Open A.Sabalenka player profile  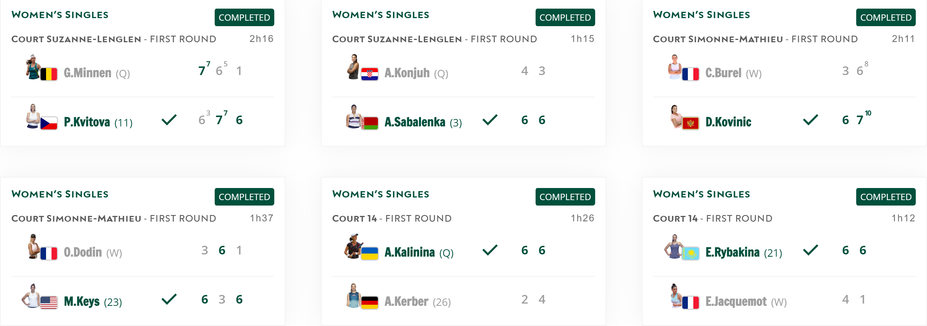click(x=414, y=122)
